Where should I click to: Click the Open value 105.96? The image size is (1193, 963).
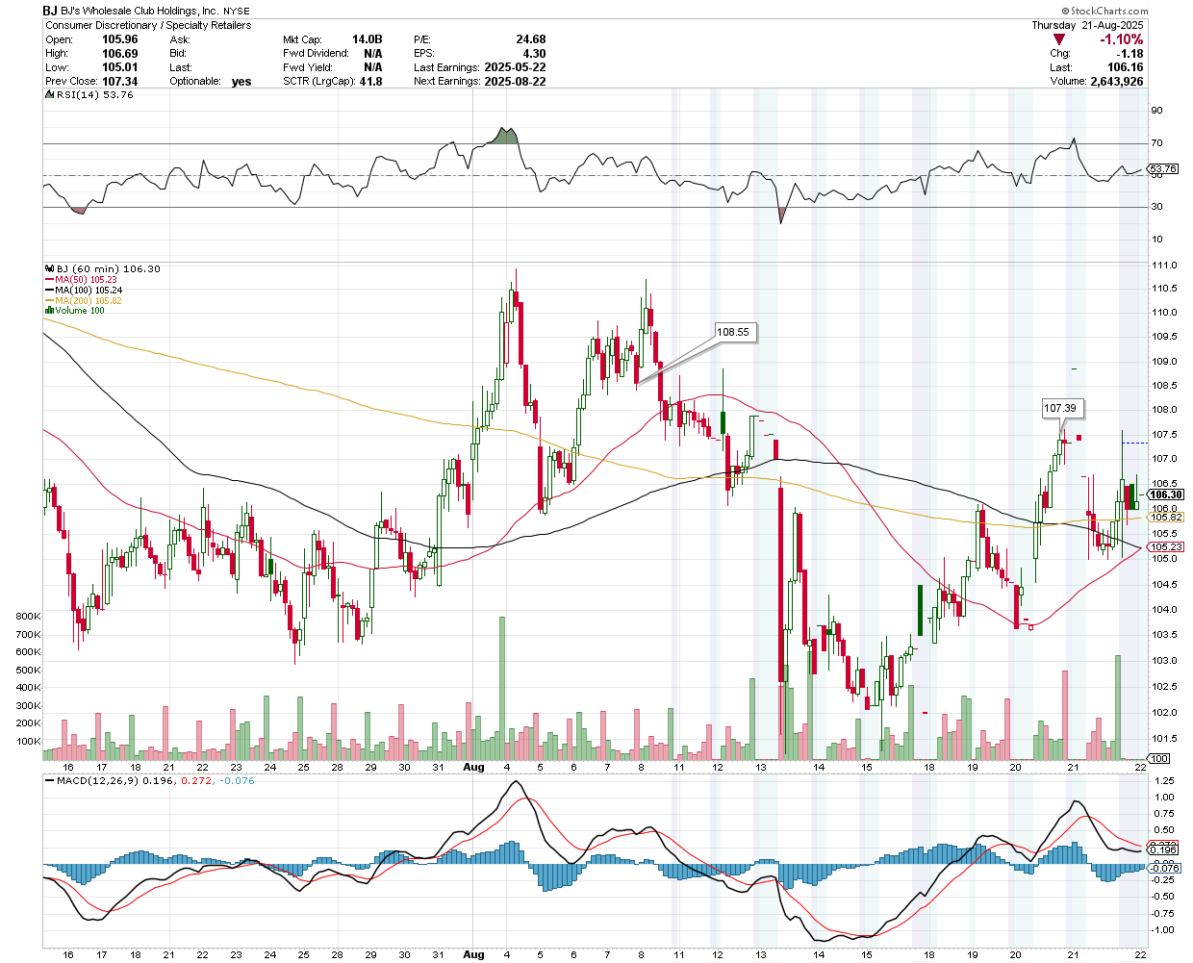[x=120, y=39]
